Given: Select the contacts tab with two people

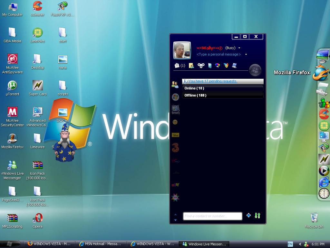Looking at the screenshot, I should 175,85.
